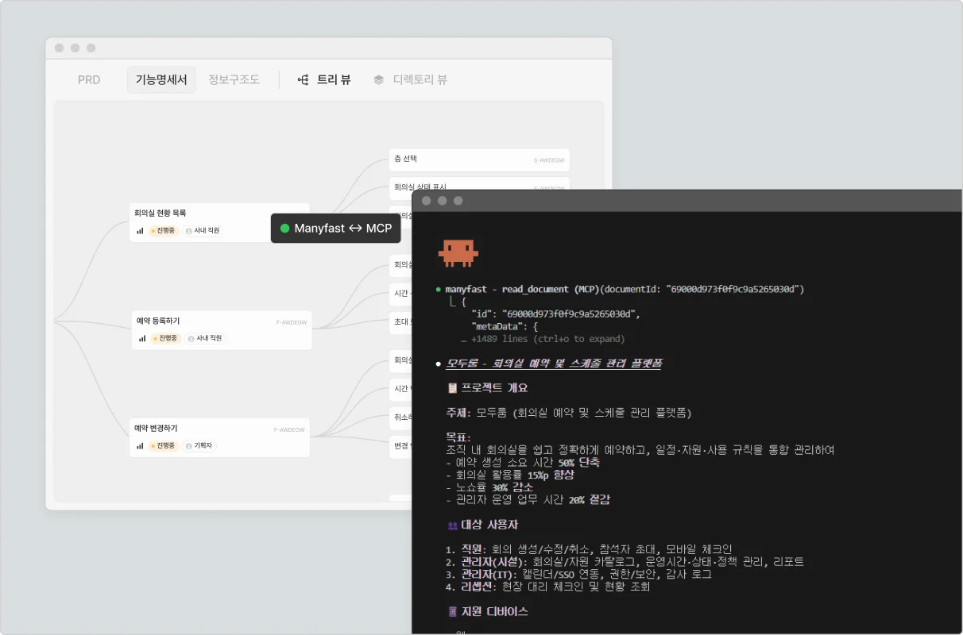The image size is (963, 635).
Task: Click priority bars icon in 회의실 현황 목록 card
Action: [140, 231]
